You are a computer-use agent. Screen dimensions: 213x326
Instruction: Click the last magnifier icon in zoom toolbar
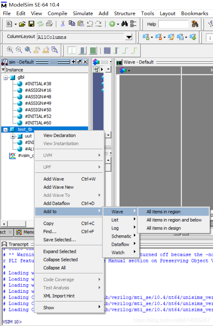click(54, 50)
